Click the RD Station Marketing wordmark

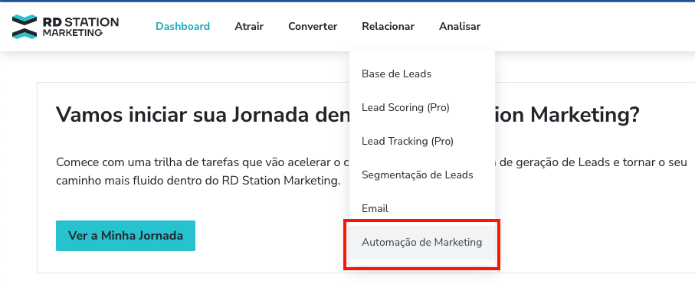[x=80, y=27]
